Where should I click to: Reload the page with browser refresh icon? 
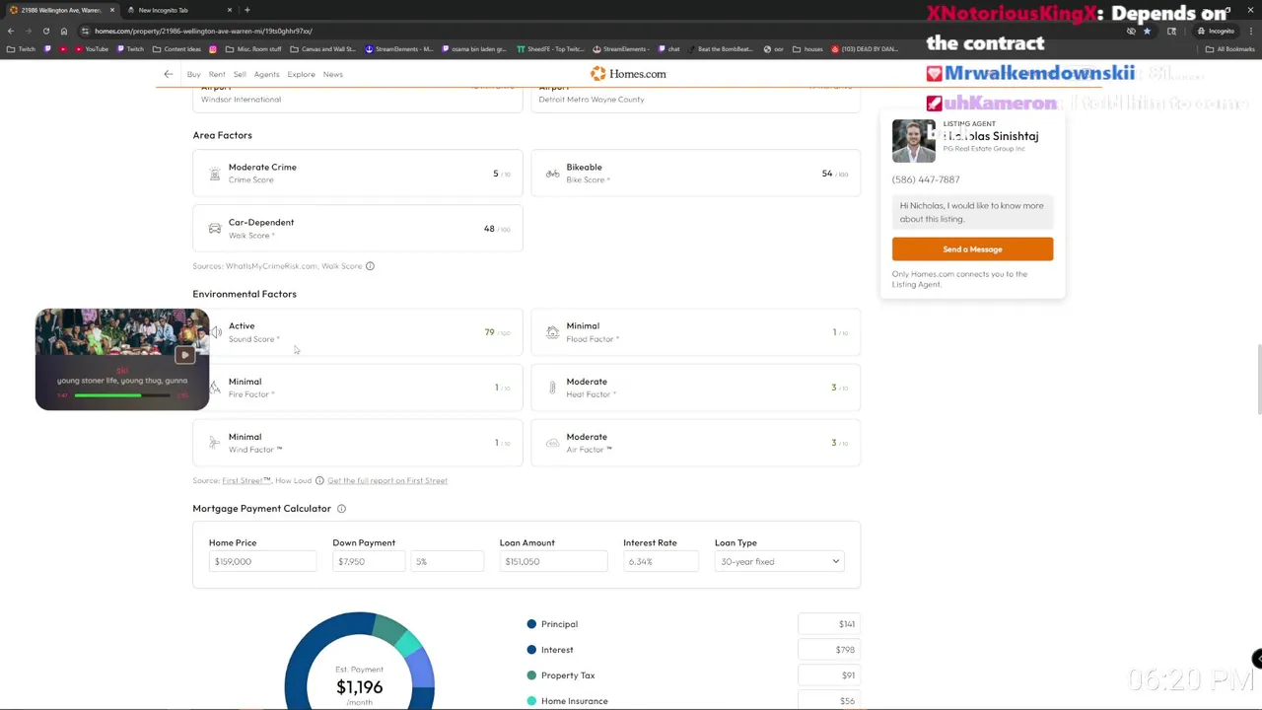[x=45, y=31]
